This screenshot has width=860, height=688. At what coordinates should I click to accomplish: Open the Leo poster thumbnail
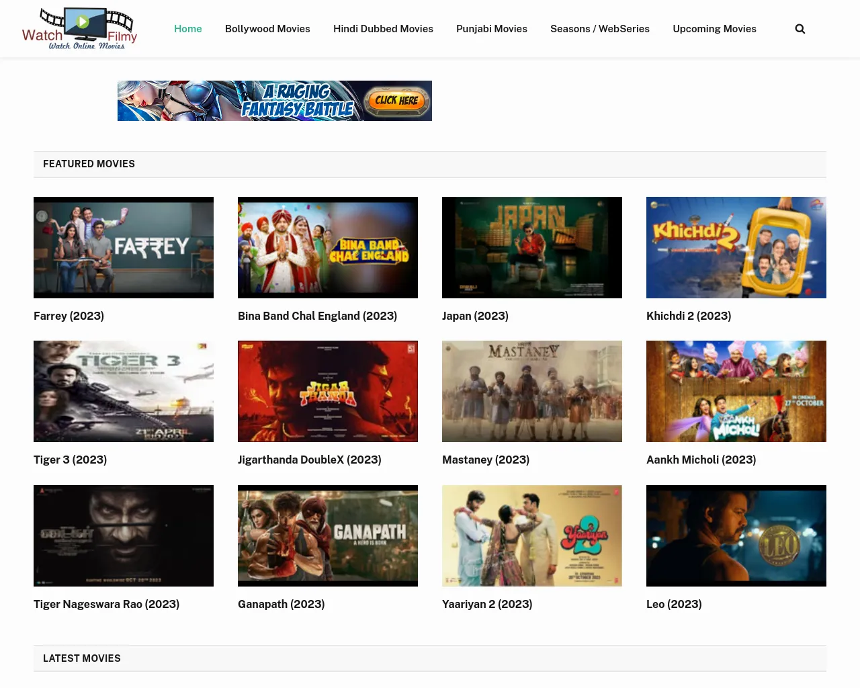(x=736, y=535)
